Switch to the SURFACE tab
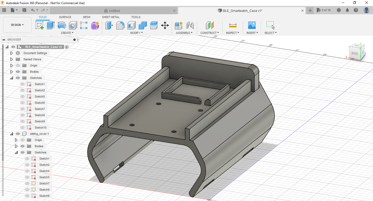 click(x=65, y=17)
